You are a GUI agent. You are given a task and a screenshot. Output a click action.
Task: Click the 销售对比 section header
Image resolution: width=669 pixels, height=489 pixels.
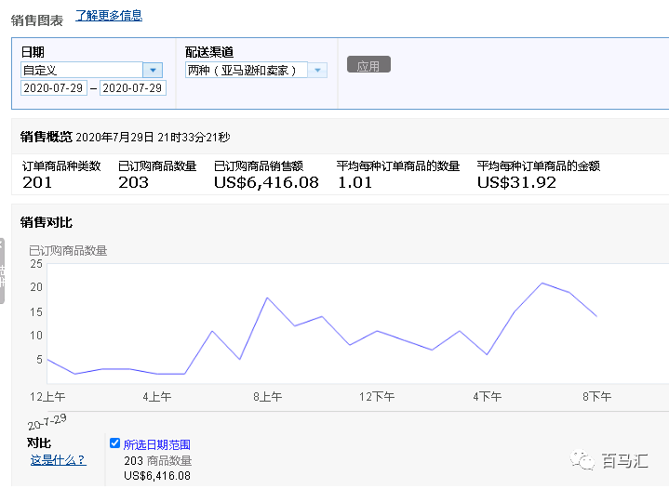pos(47,222)
